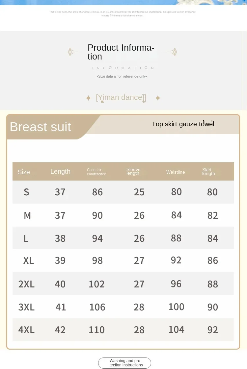Click the sparkle star after Yiman dance
The image size is (247, 369).
click(158, 98)
